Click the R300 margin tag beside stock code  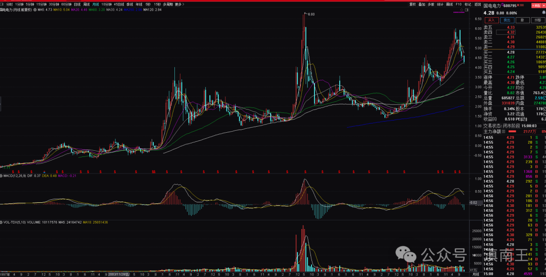pos(521,5)
